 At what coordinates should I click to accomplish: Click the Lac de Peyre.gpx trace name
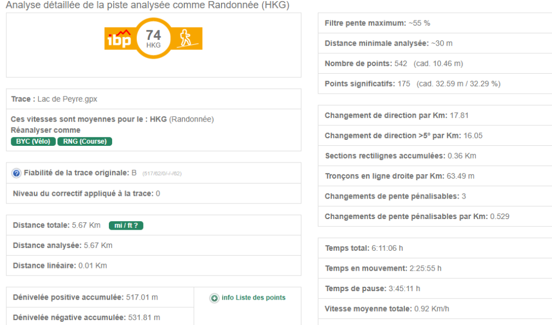pos(67,99)
